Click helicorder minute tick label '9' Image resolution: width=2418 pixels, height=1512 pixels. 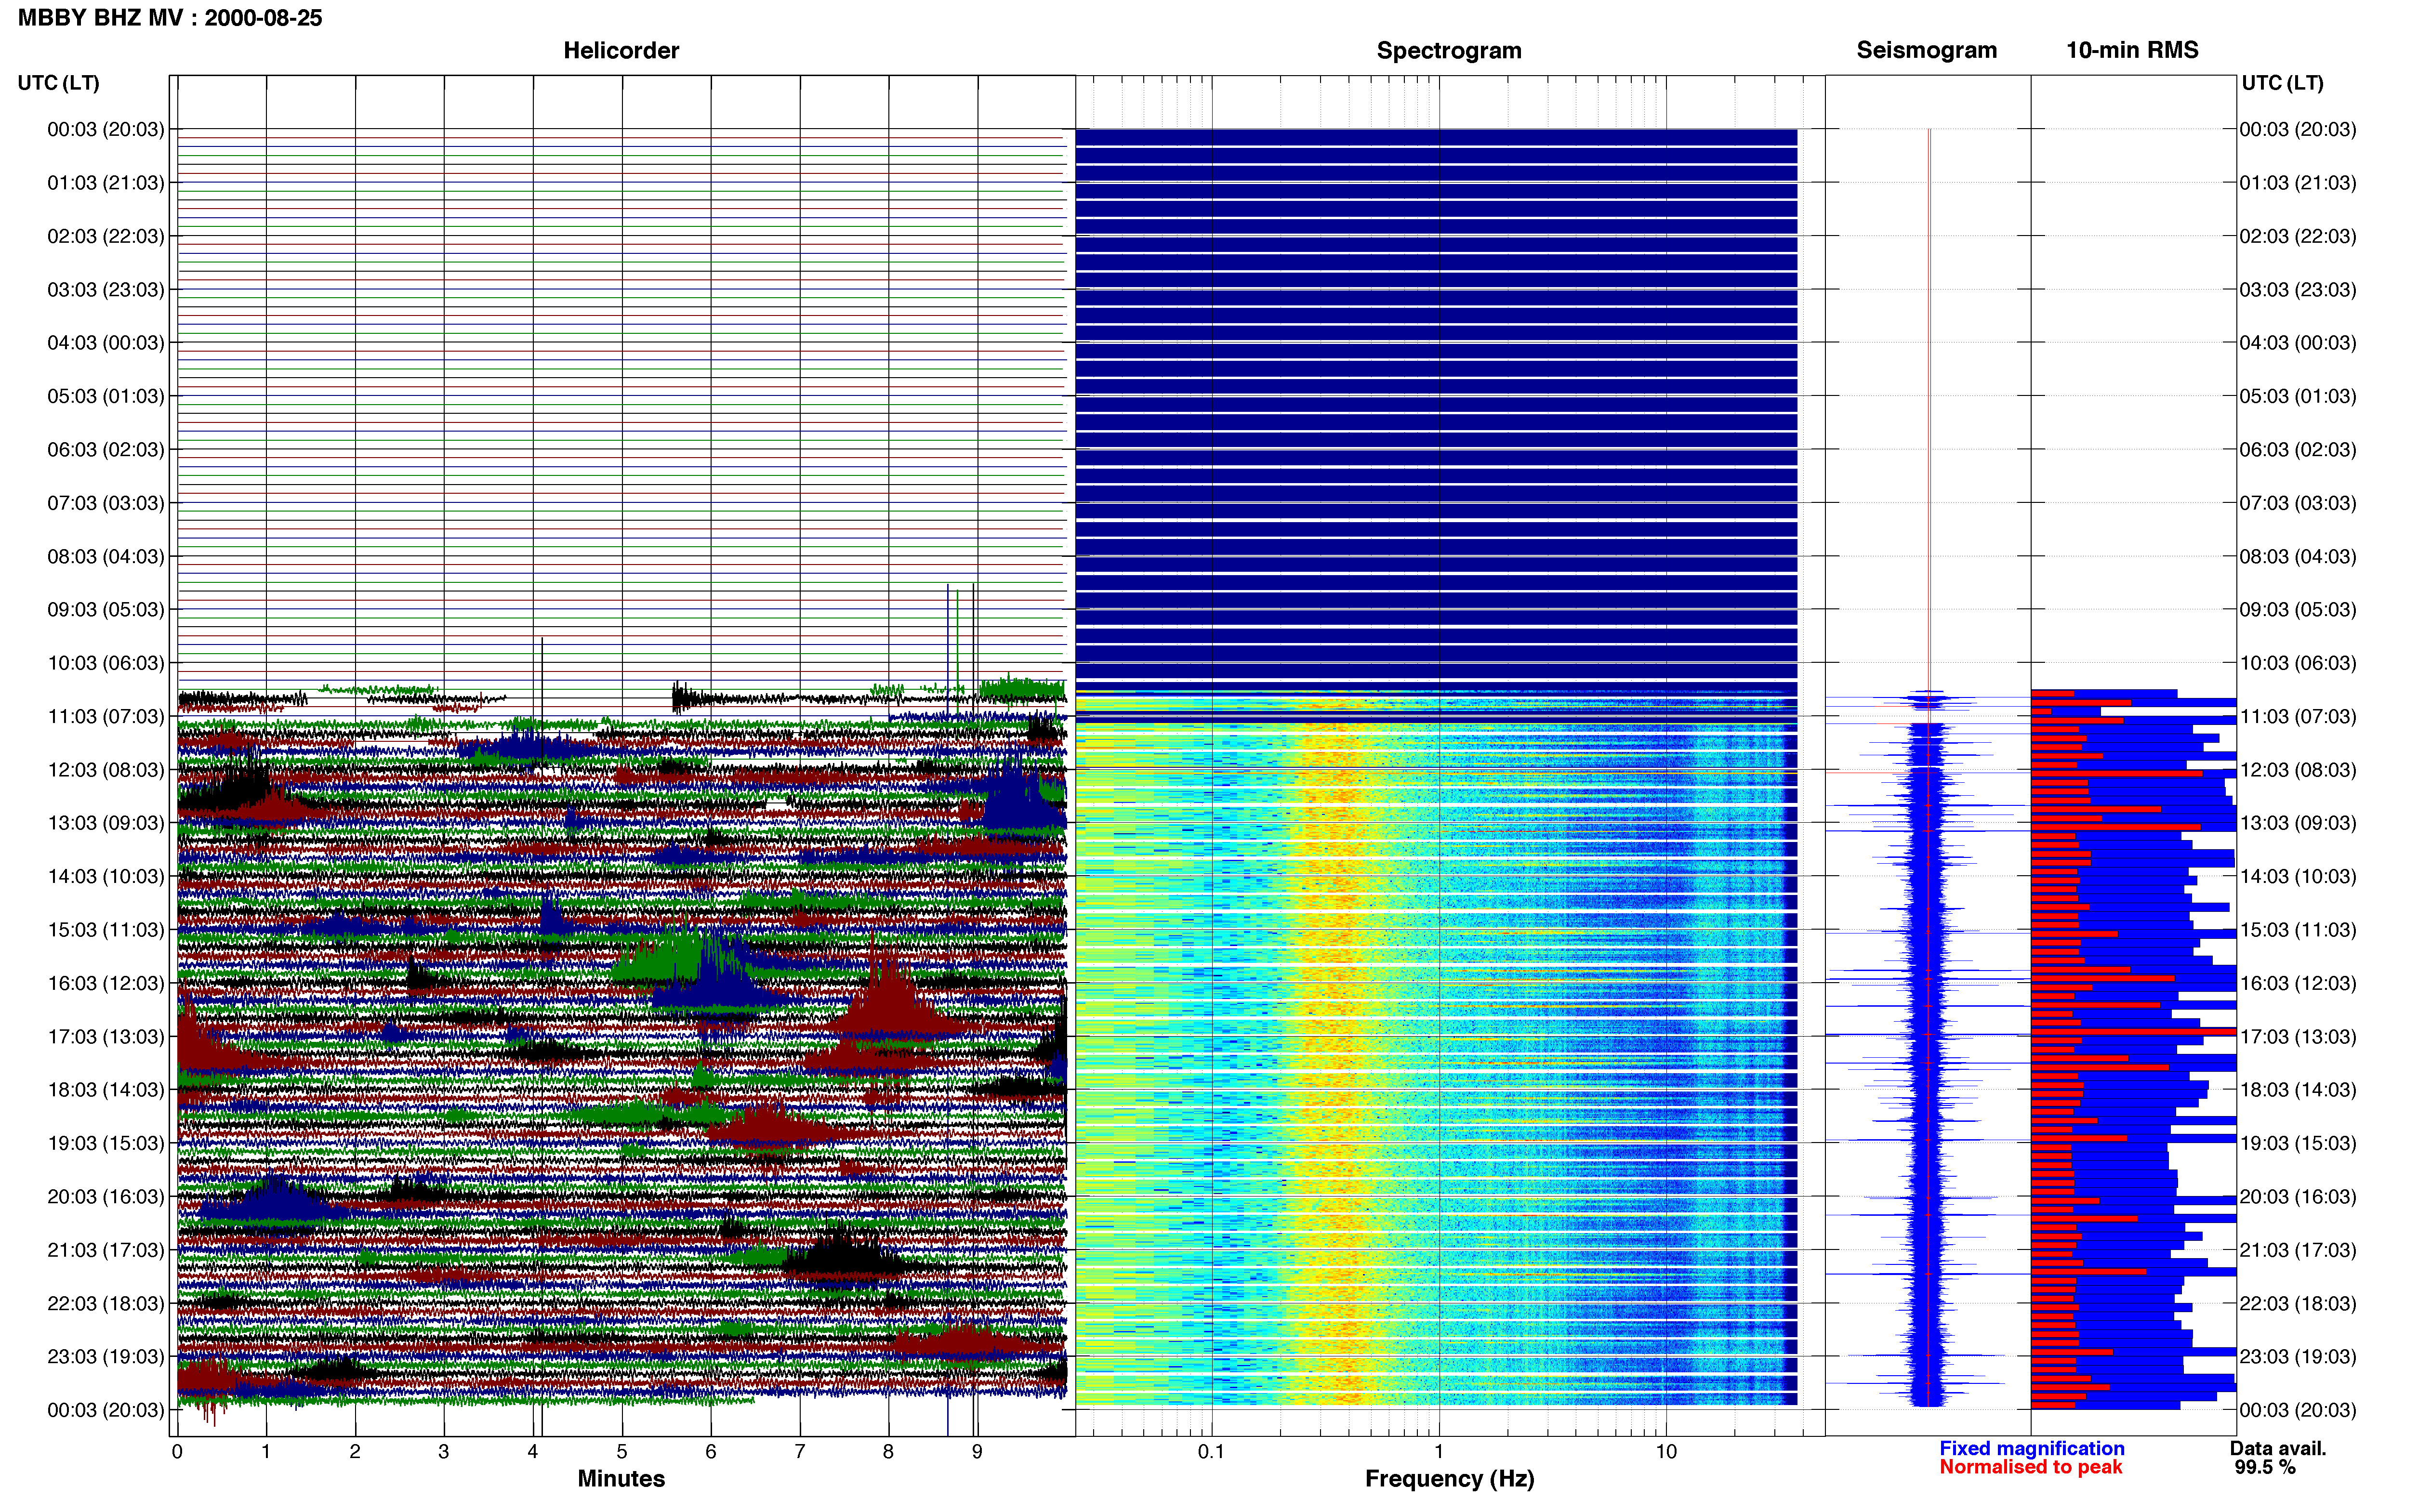(977, 1452)
